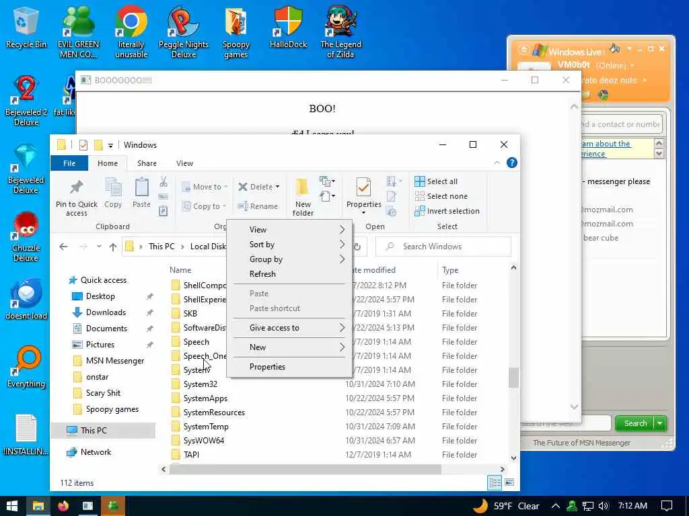Show hidden system tray icons chevron
The width and height of the screenshot is (689, 516).
555,506
